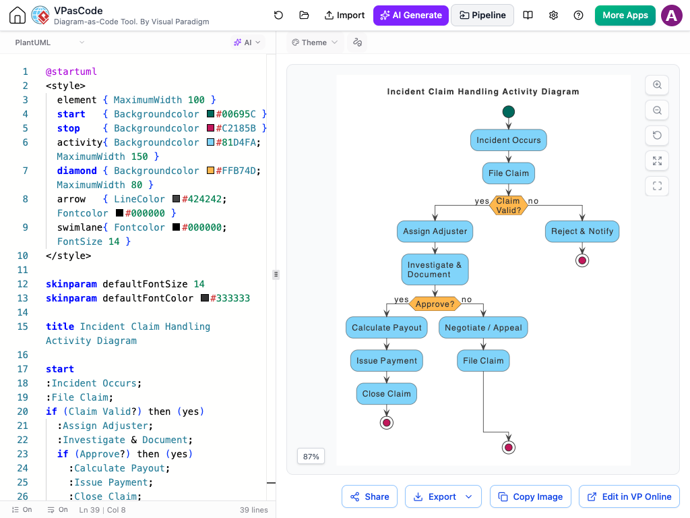Click the Claim Valid? decision diamond
This screenshot has width=690, height=518.
click(x=508, y=205)
